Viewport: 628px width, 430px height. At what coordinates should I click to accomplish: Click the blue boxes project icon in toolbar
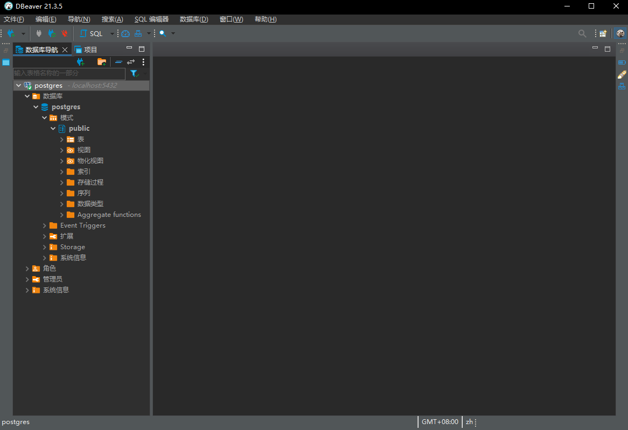(138, 33)
